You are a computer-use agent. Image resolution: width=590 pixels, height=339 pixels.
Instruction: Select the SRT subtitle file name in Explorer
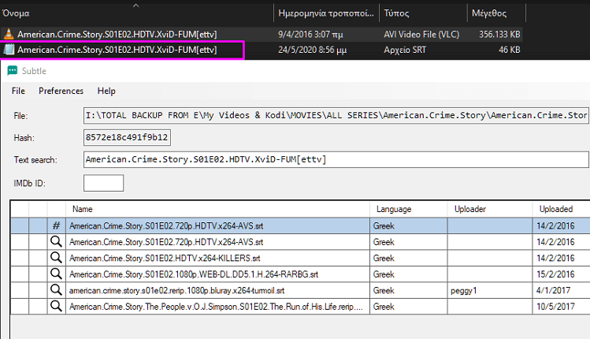coord(117,50)
